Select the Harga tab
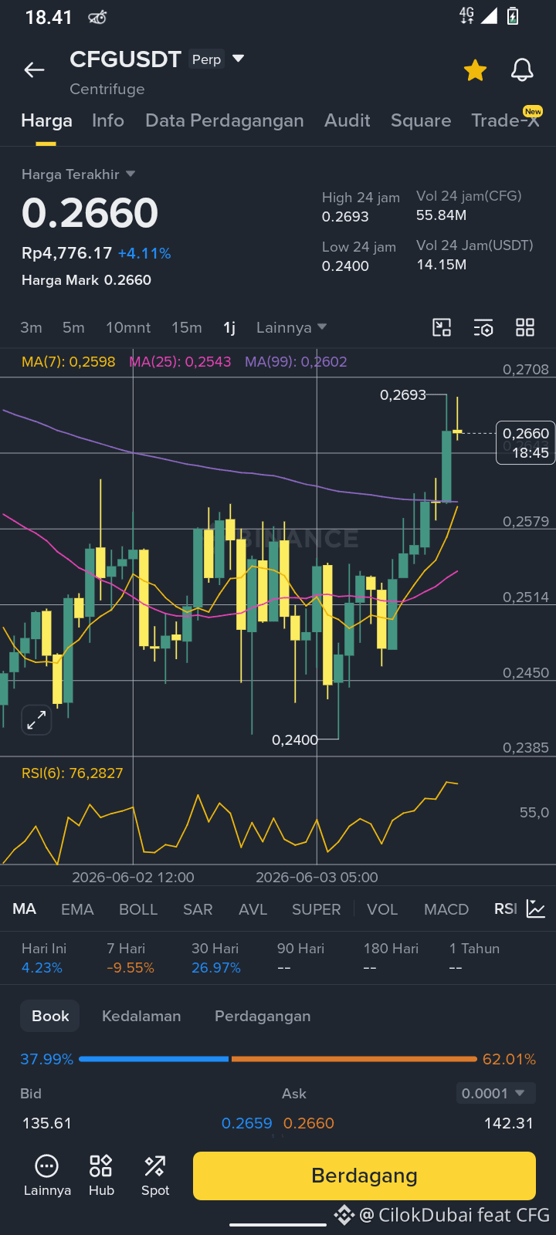 (46, 120)
